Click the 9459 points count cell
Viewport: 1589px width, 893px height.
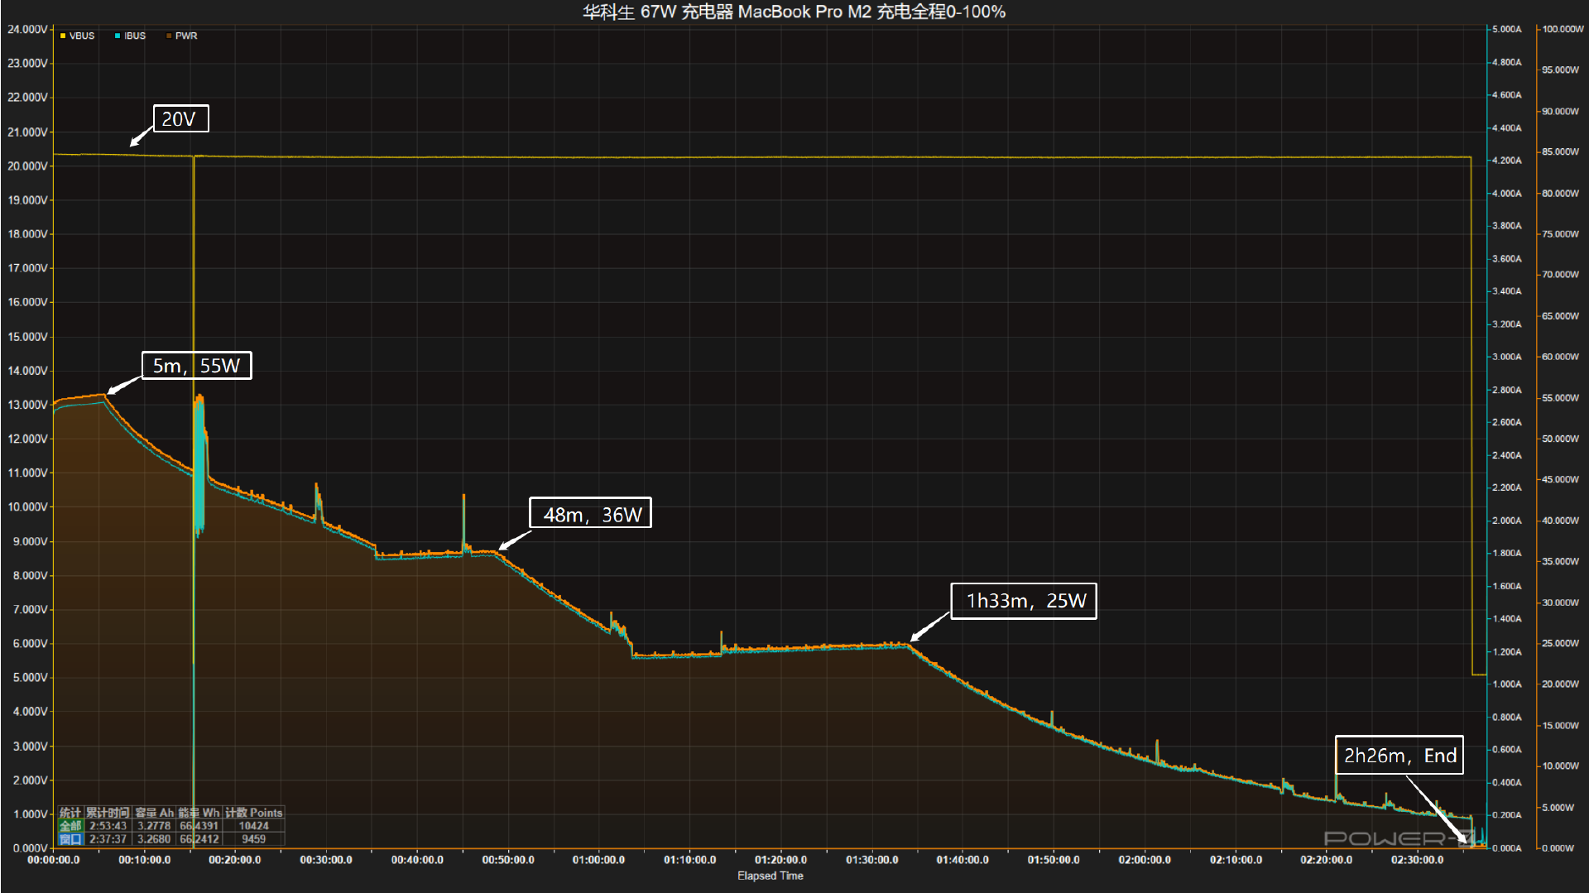[x=253, y=839]
